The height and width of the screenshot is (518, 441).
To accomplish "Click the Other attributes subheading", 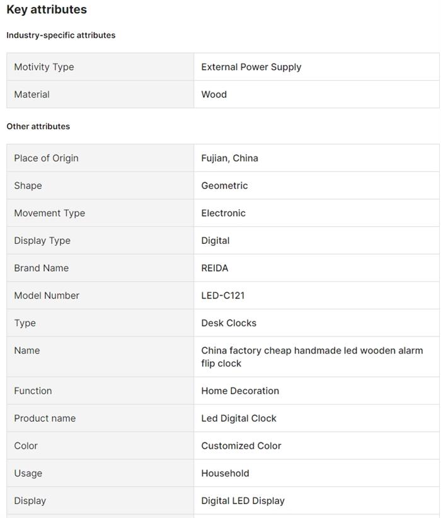I will [x=38, y=126].
